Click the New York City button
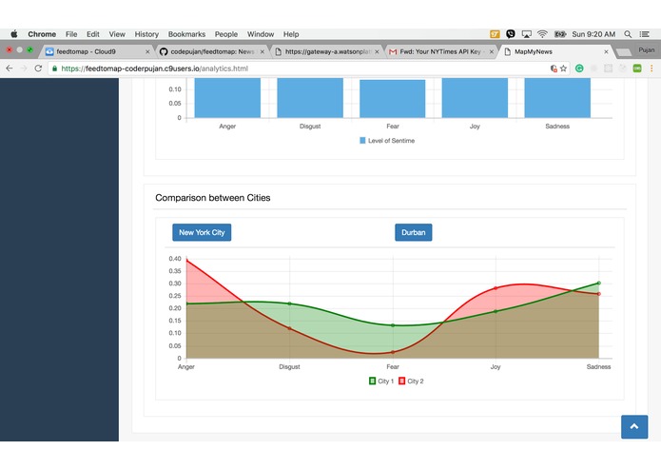Viewport: 661px width, 470px height. click(x=202, y=232)
